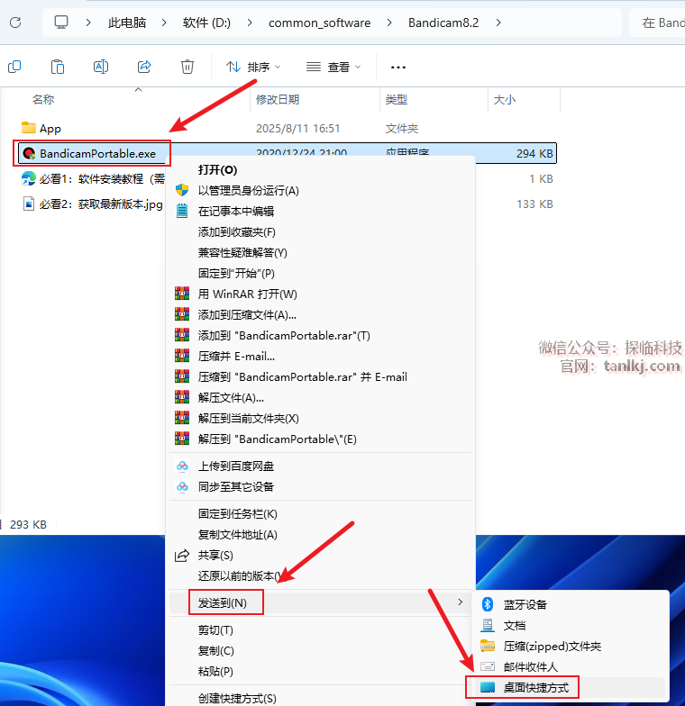
Task: Select 以管理员身份运行(A) from the context menu
Action: [248, 190]
